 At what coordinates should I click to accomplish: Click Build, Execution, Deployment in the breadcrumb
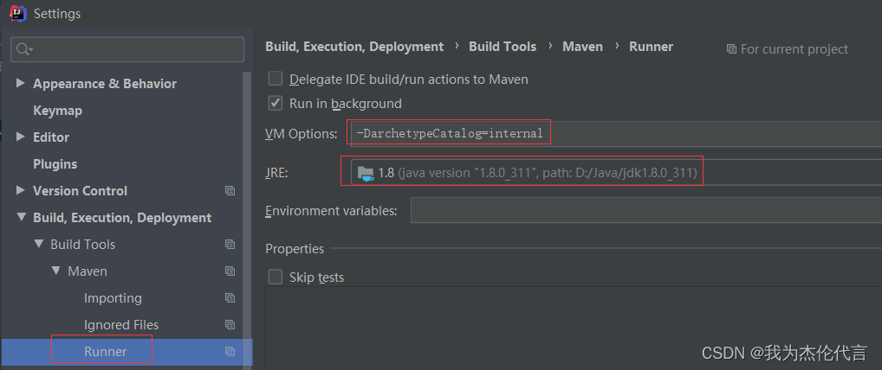pyautogui.click(x=354, y=47)
